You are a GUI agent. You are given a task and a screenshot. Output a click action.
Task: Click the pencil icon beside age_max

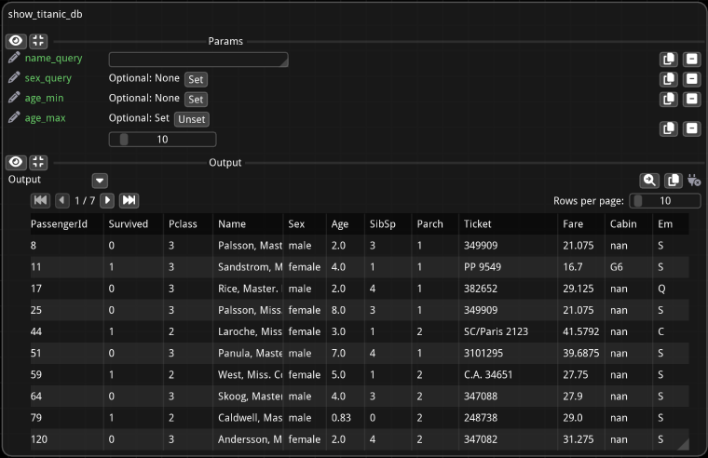(14, 118)
